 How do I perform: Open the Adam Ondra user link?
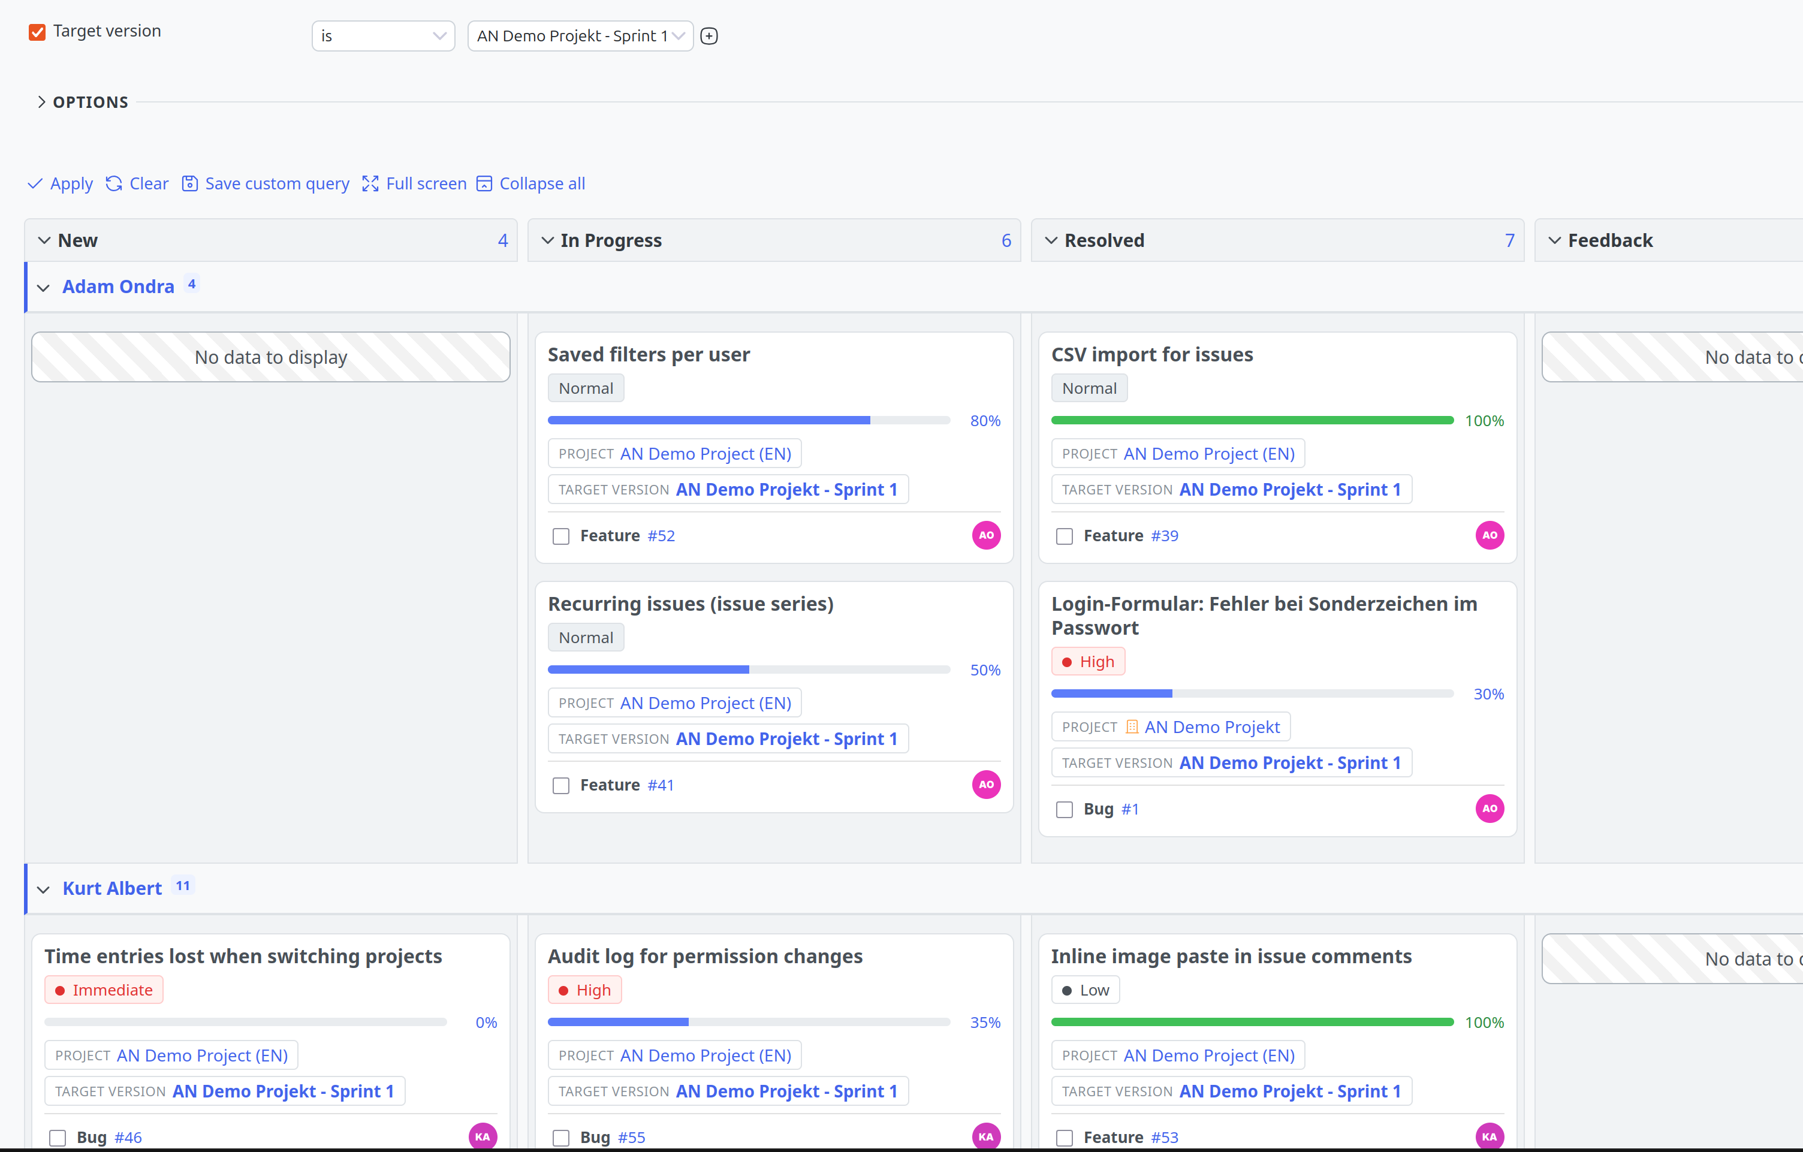click(118, 287)
